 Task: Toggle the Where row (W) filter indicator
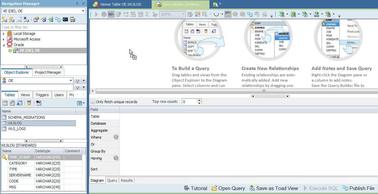117,137
